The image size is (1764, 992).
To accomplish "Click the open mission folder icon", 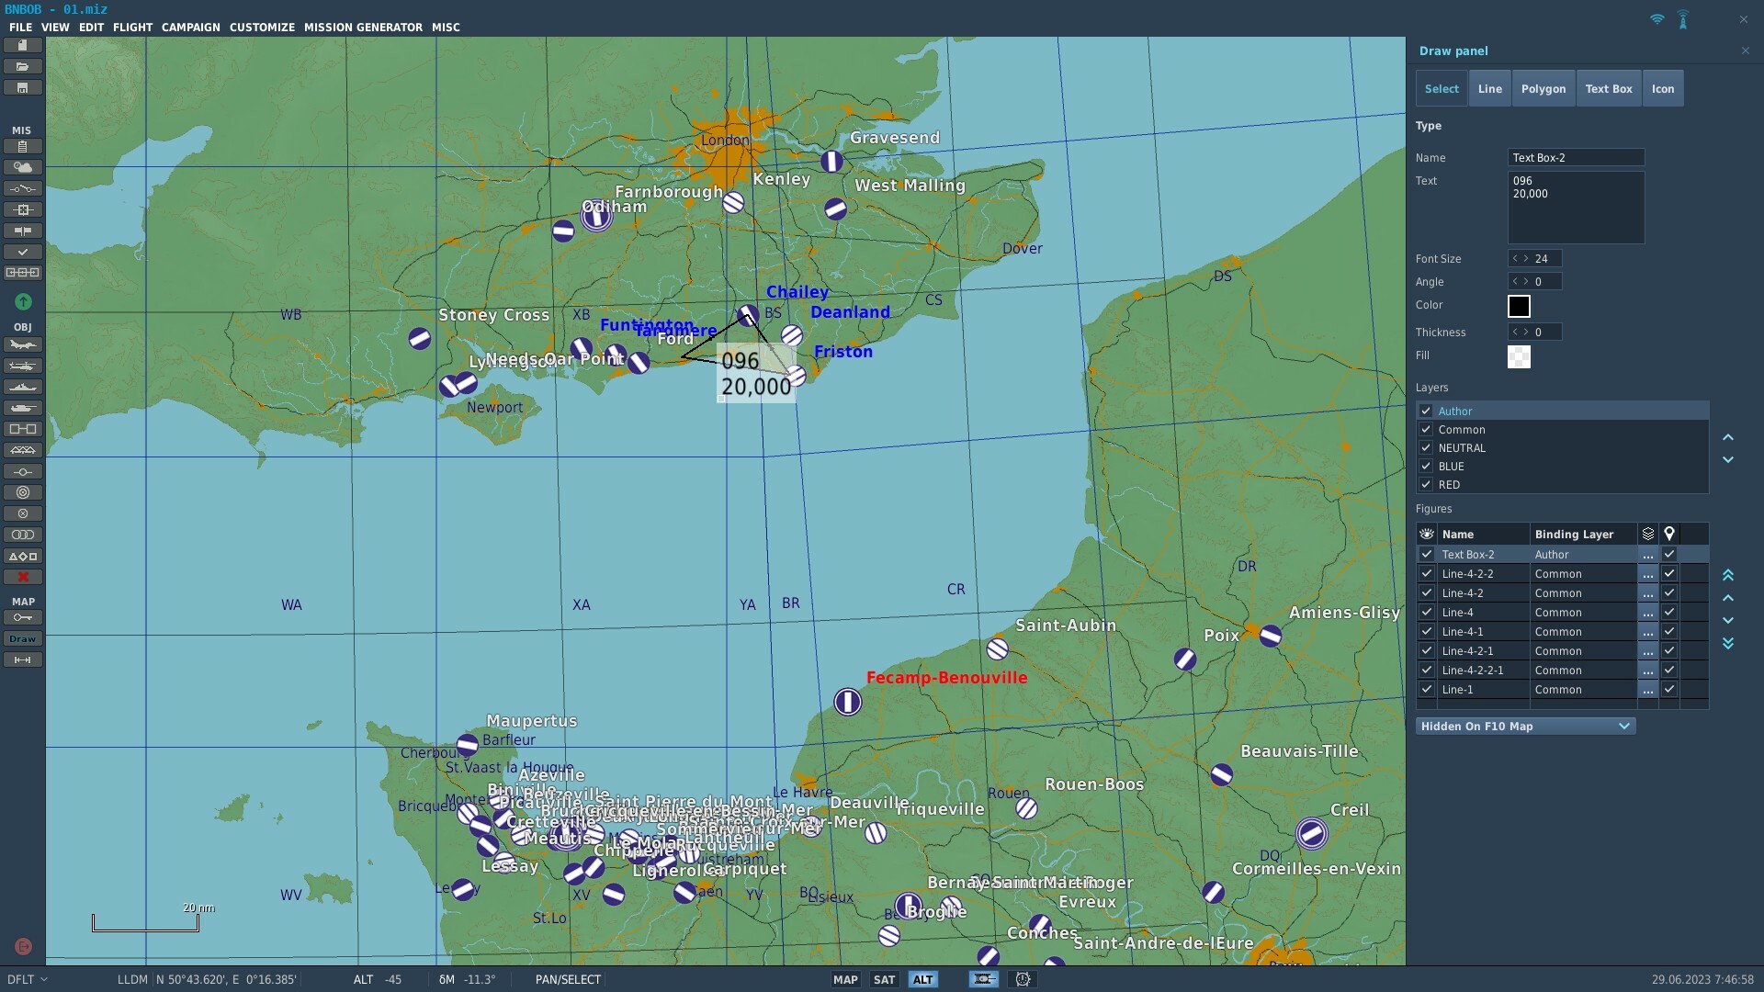I will [x=23, y=67].
